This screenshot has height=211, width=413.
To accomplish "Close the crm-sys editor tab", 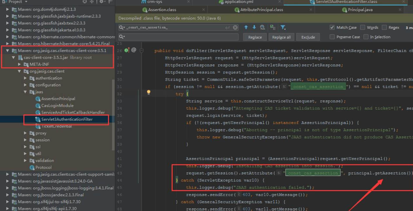I will [189, 2].
